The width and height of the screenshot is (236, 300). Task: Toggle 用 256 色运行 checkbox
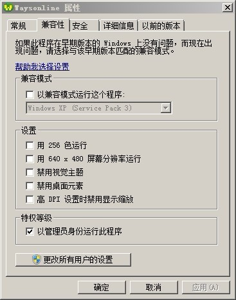point(30,145)
